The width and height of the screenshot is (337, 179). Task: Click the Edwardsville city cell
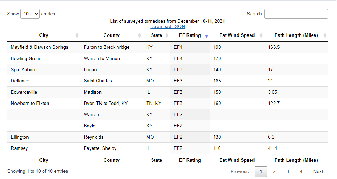(x=24, y=92)
